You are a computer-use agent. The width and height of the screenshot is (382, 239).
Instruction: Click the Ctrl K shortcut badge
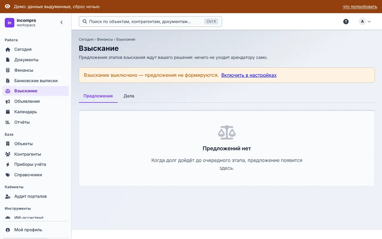coord(211,22)
